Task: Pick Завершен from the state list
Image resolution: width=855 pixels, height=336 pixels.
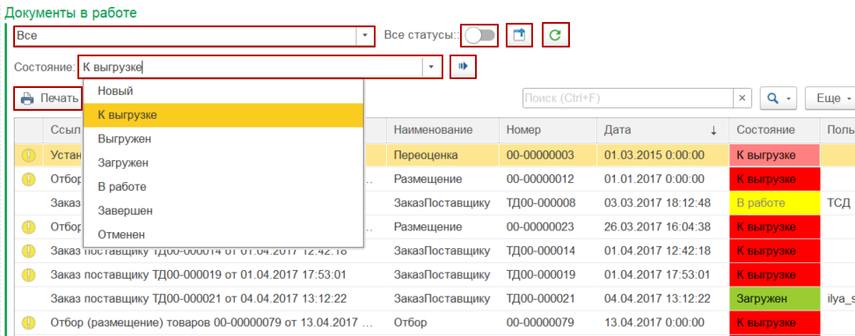Action: (x=223, y=210)
